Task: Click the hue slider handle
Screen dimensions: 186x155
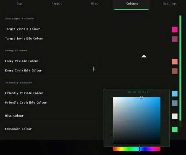Action: point(139,149)
